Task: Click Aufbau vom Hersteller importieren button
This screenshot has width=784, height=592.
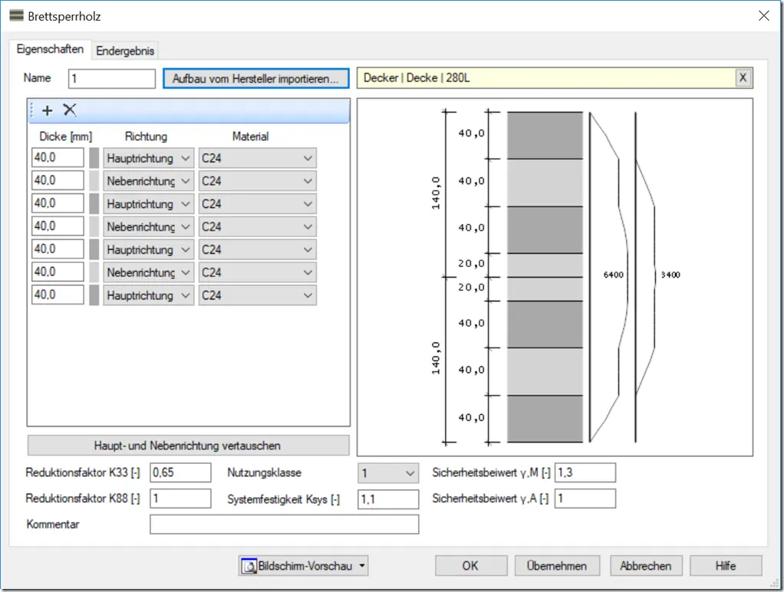Action: [x=256, y=78]
